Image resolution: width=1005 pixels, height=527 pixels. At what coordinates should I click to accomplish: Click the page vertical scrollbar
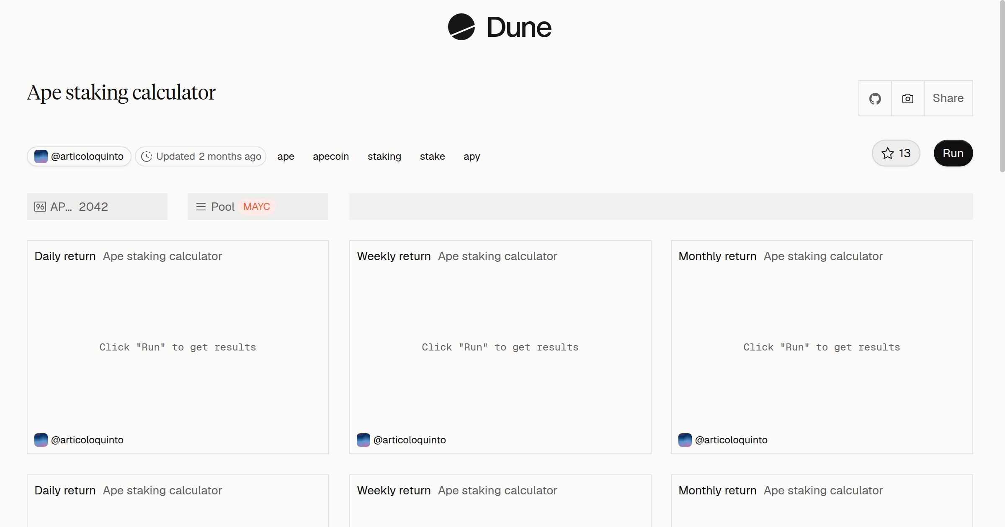coord(1002,86)
